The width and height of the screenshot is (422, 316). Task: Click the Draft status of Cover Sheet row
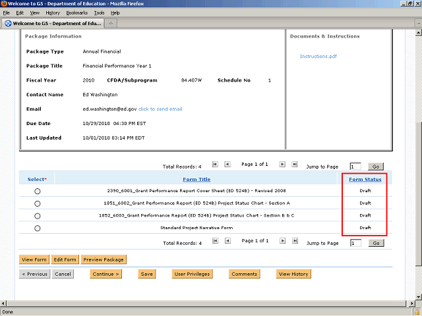pos(365,191)
